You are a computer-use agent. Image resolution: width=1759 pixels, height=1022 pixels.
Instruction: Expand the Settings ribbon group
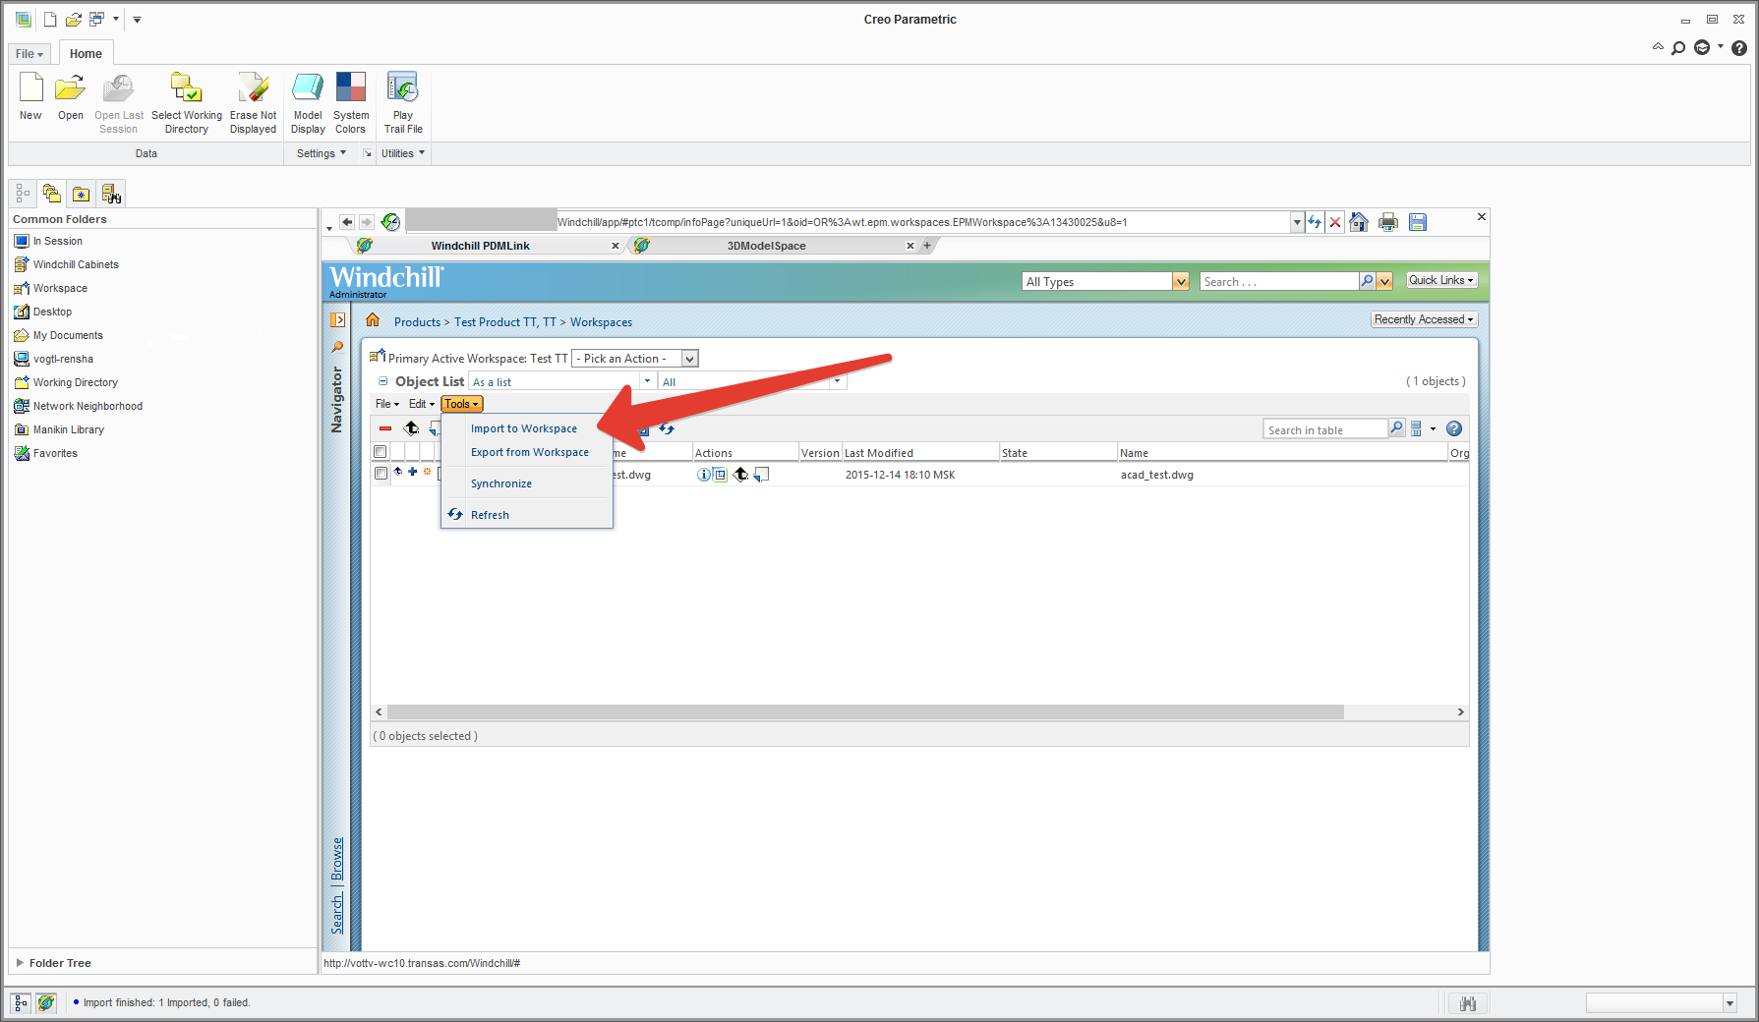[x=322, y=153]
